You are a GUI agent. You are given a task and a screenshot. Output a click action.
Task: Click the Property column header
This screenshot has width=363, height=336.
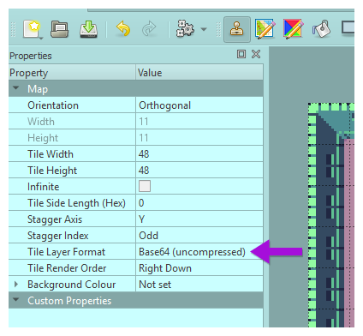pyautogui.click(x=72, y=73)
